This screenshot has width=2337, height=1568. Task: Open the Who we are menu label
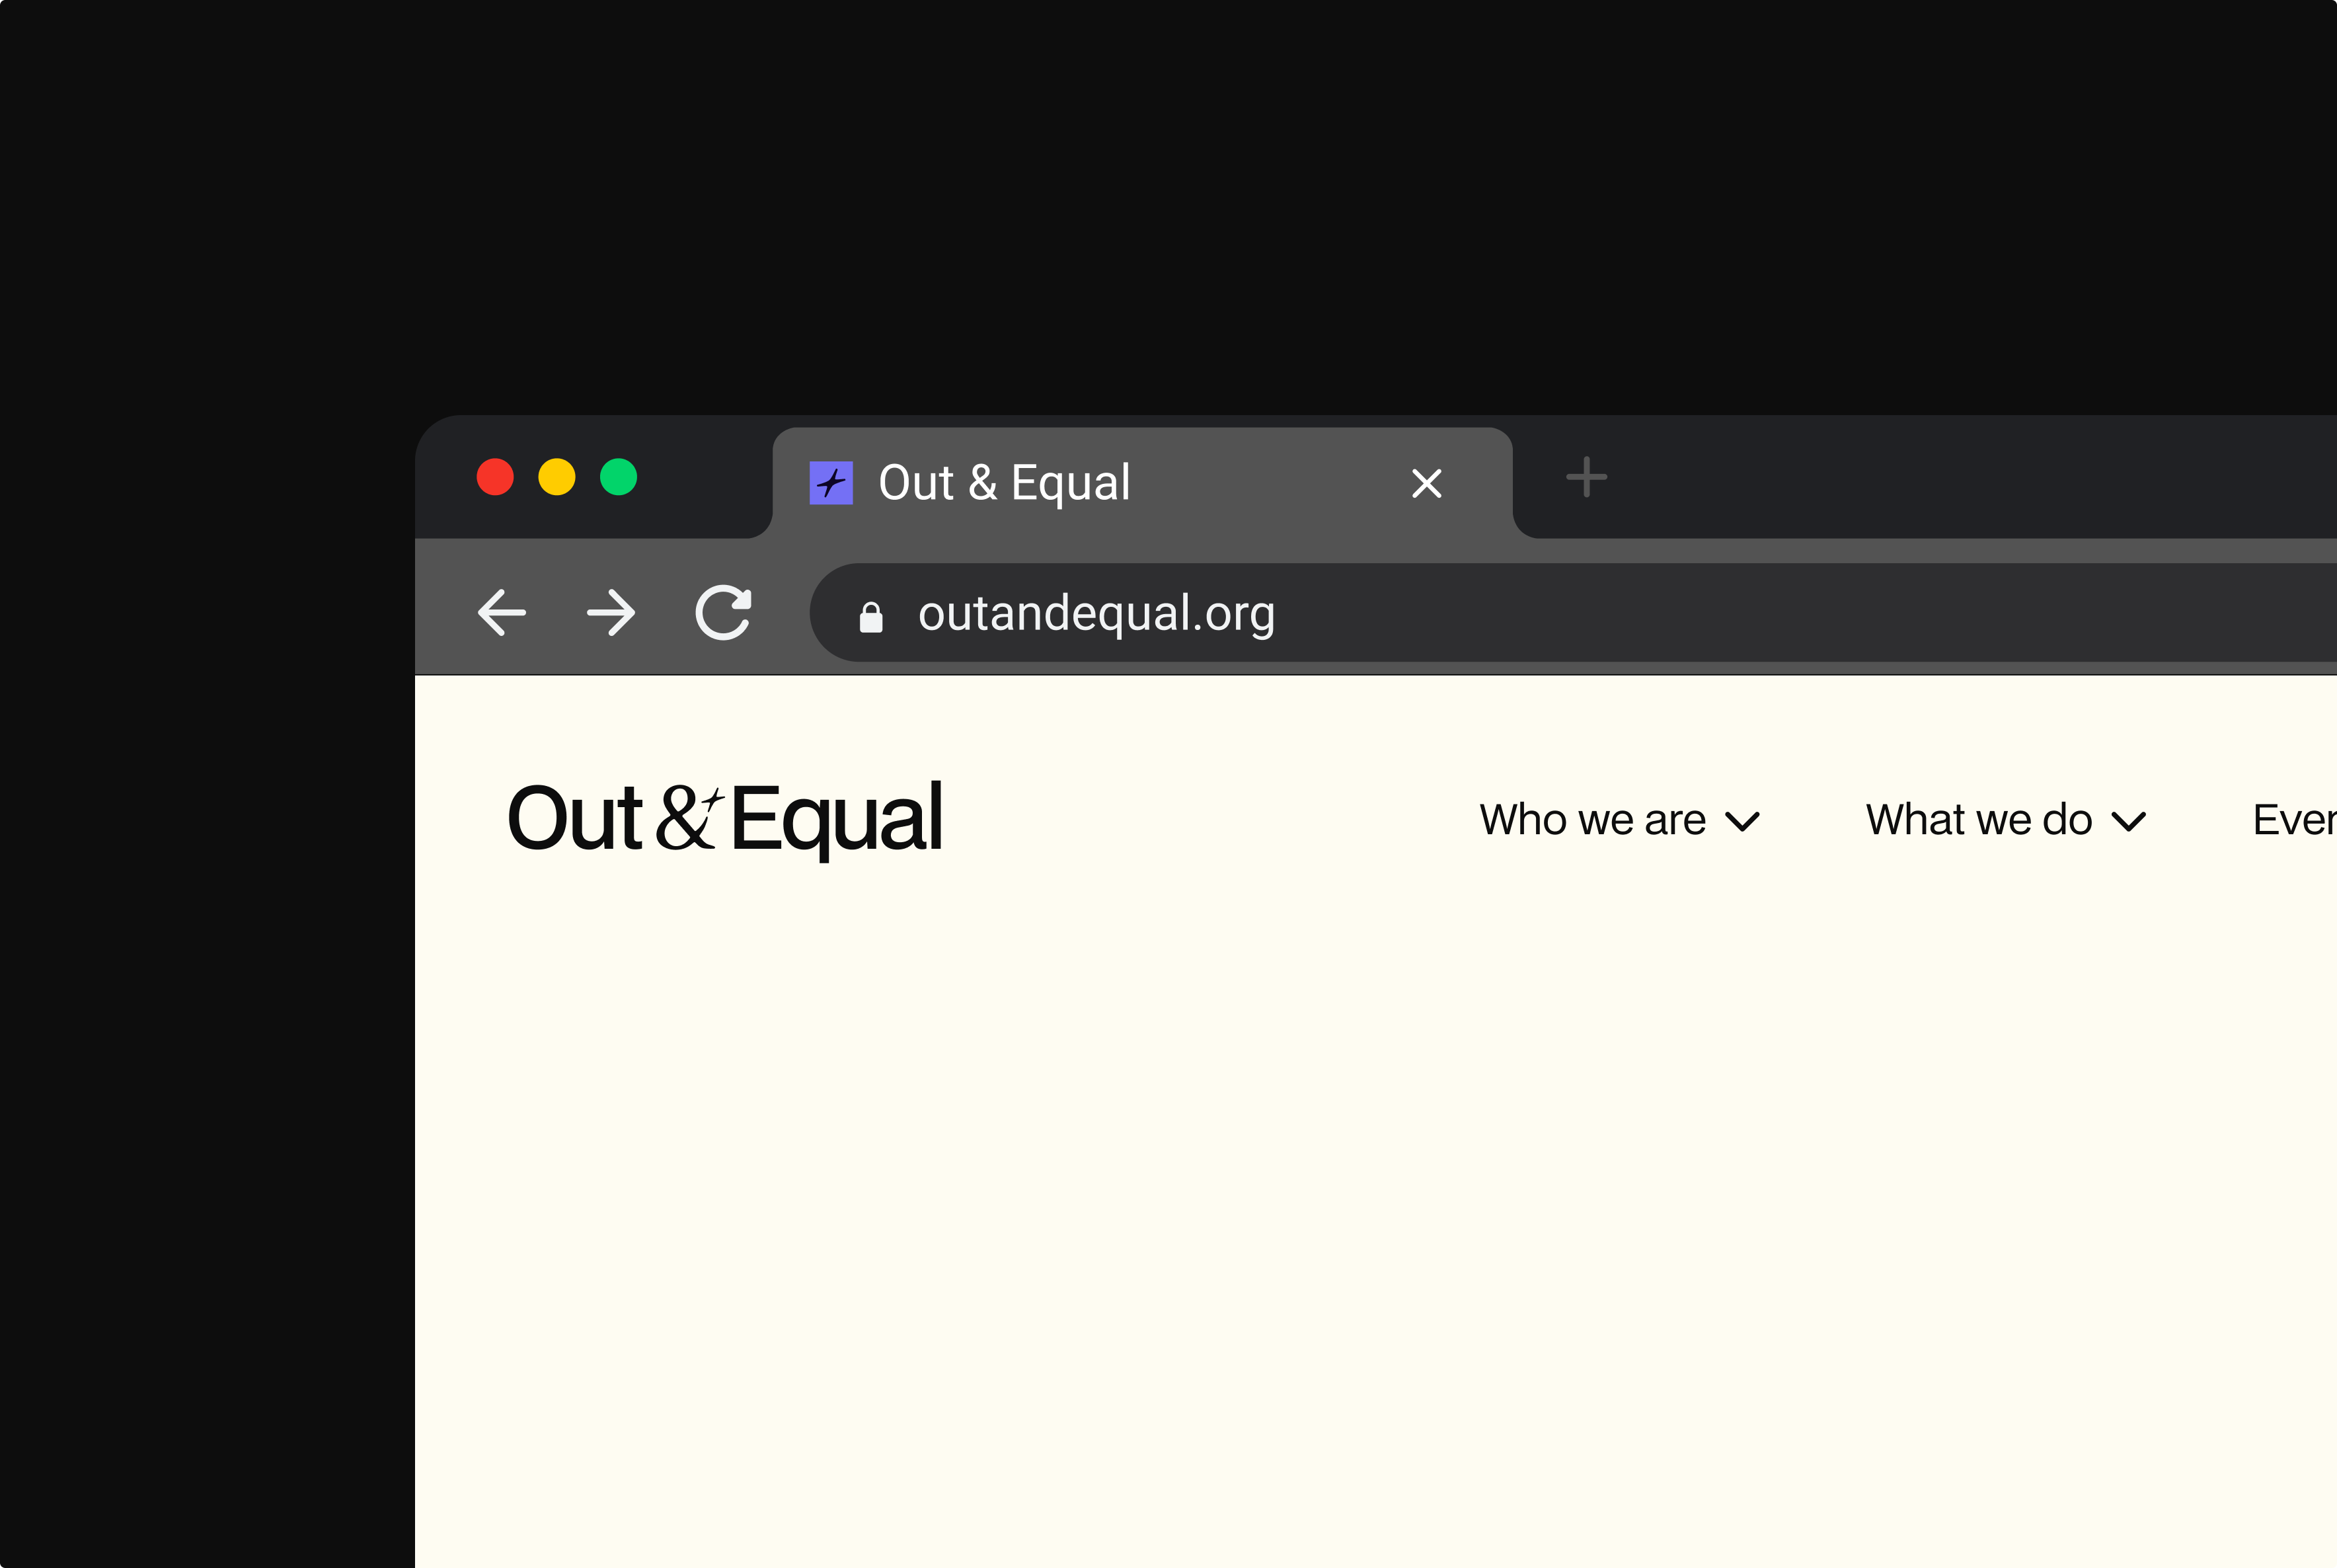click(x=1591, y=820)
